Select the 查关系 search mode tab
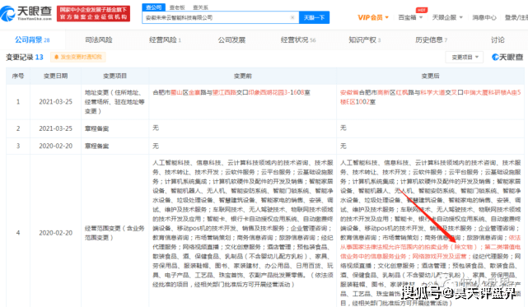528x307 pixels. coord(200,7)
